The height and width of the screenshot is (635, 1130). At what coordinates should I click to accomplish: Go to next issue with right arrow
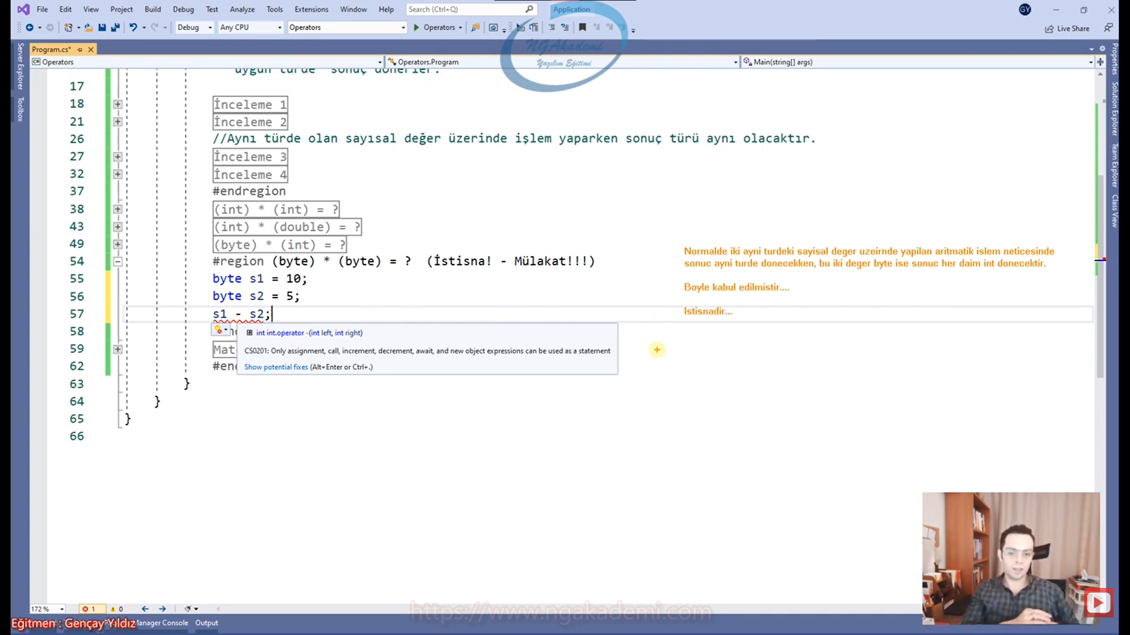pyautogui.click(x=162, y=609)
